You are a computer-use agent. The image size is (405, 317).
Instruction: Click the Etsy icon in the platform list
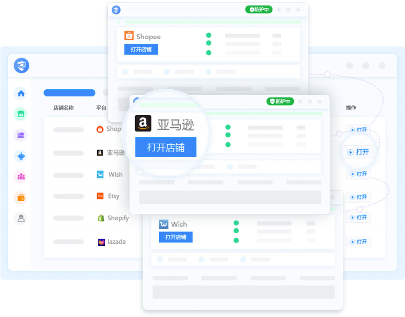[100, 196]
